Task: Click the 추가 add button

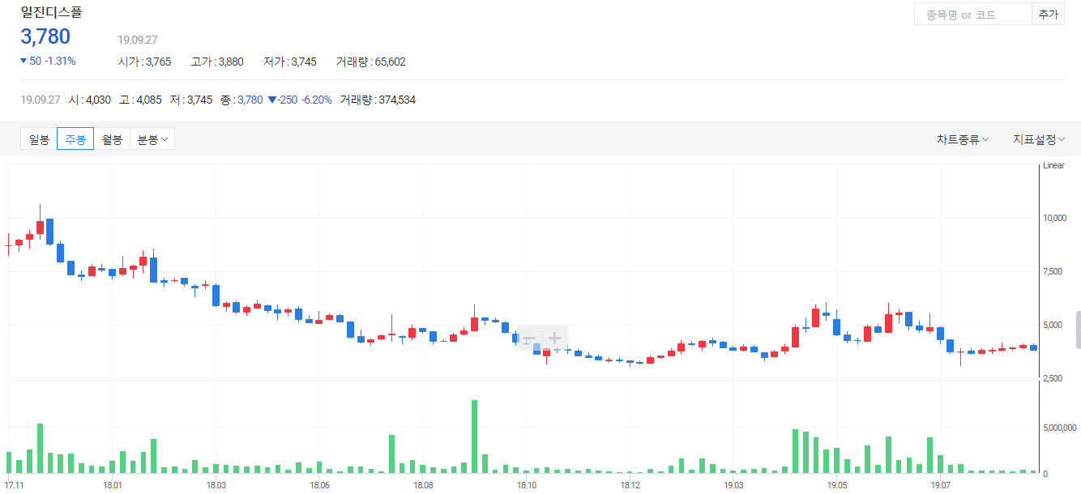Action: click(x=1048, y=15)
